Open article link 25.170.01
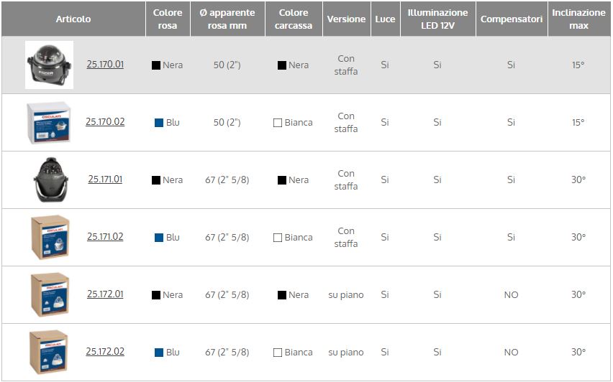The width and height of the screenshot is (613, 382). (x=105, y=65)
